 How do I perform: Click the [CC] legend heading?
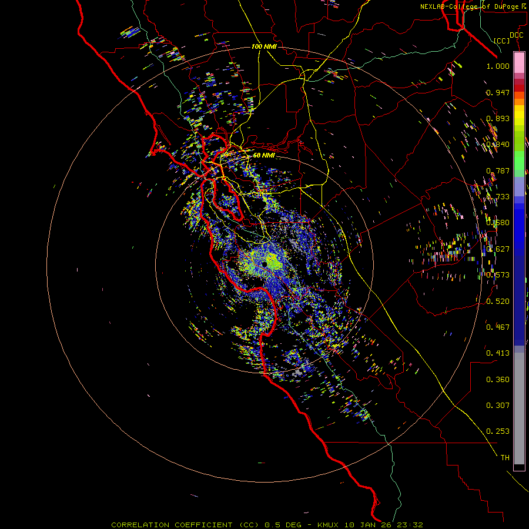502,41
